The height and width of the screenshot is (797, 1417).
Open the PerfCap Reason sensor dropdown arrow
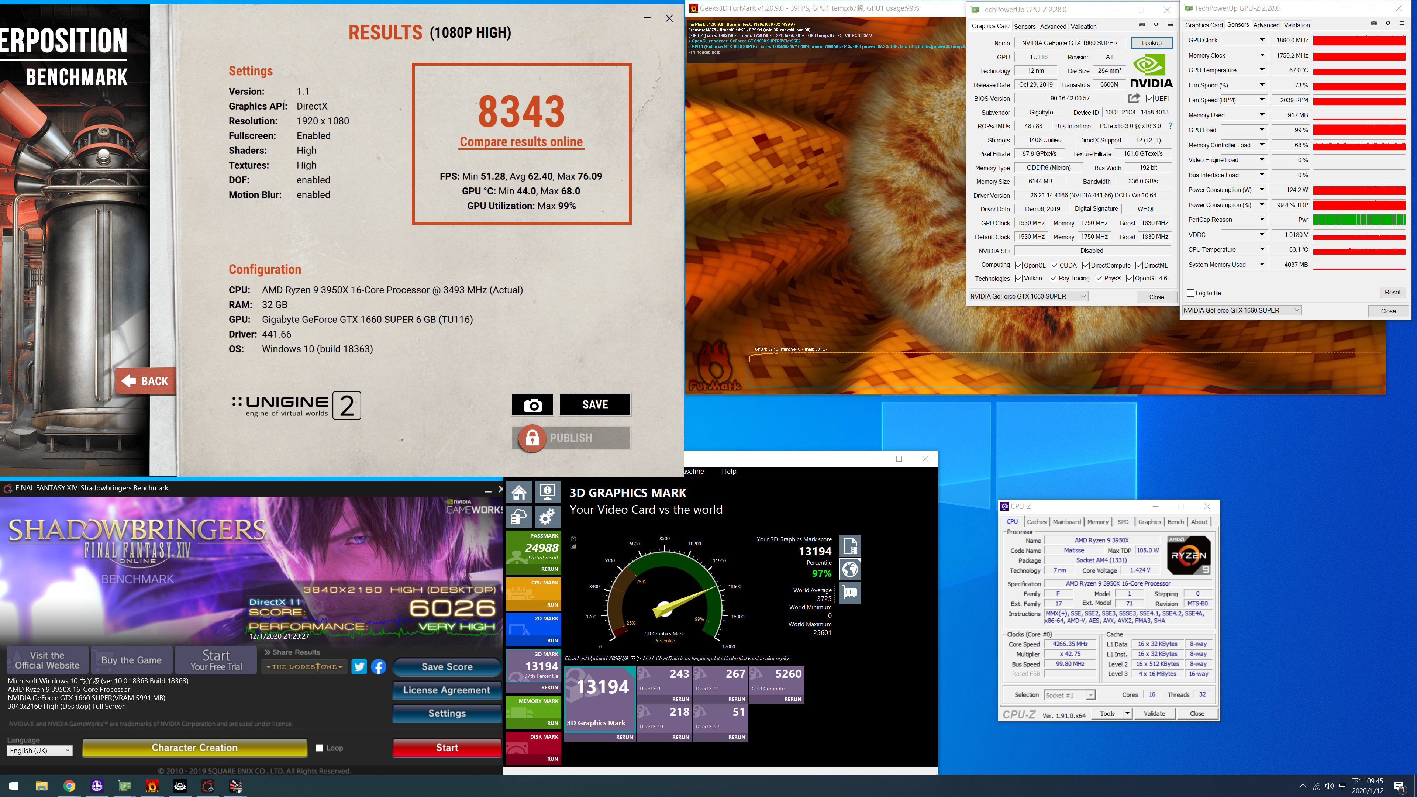[1262, 220]
